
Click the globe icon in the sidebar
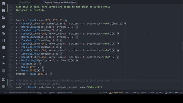point(3,27)
